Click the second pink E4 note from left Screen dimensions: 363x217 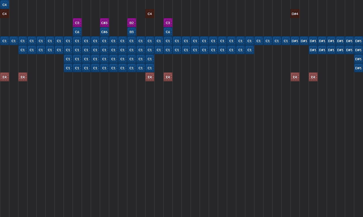point(23,77)
